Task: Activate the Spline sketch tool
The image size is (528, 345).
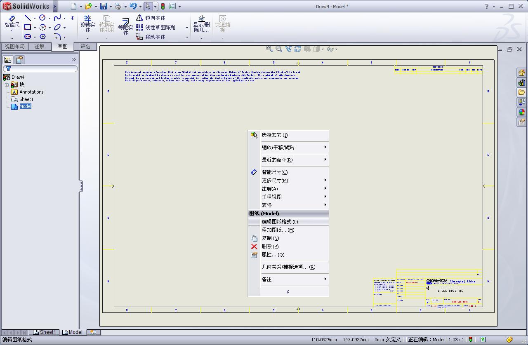Action: pyautogui.click(x=57, y=18)
